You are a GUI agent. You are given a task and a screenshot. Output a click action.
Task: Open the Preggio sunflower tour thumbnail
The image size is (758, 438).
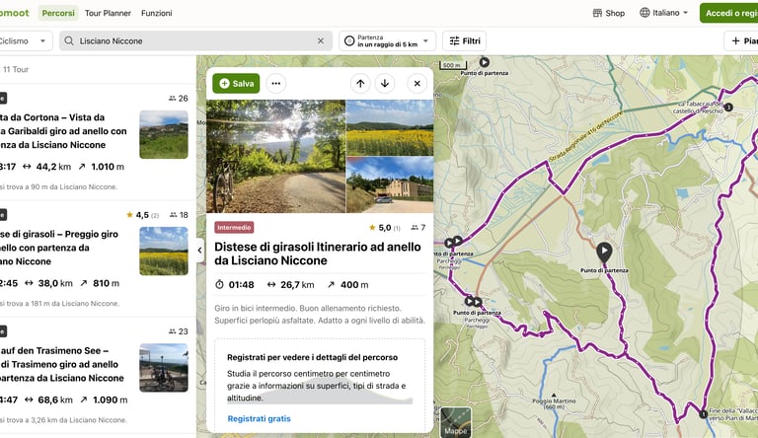[164, 251]
